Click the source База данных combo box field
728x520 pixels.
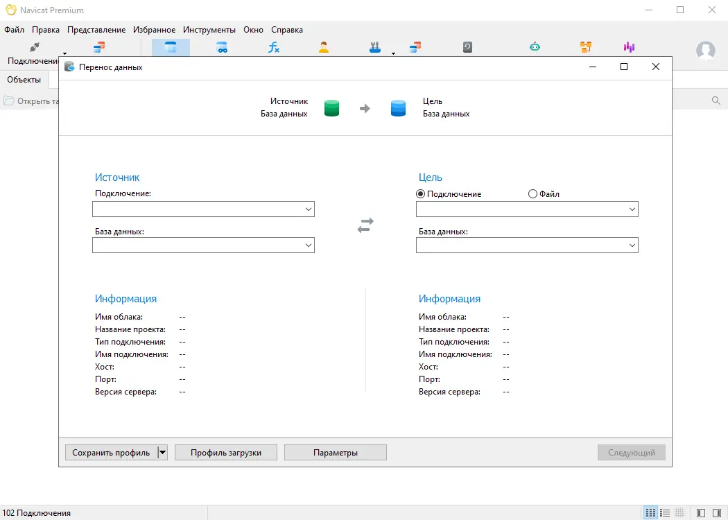tap(203, 245)
